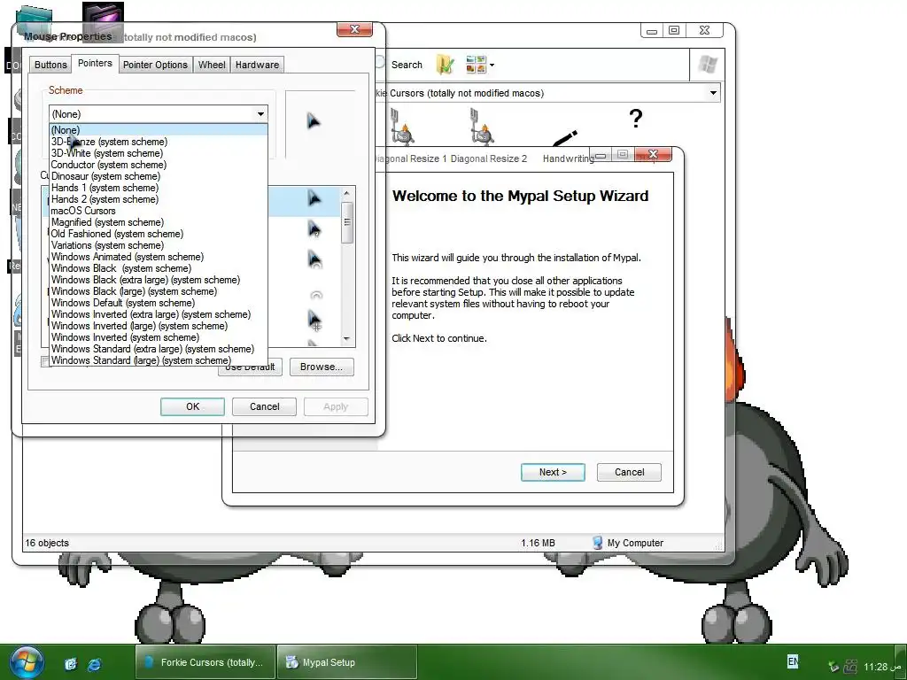907x680 pixels.
Task: Choose Variations system scheme
Action: coord(159,245)
